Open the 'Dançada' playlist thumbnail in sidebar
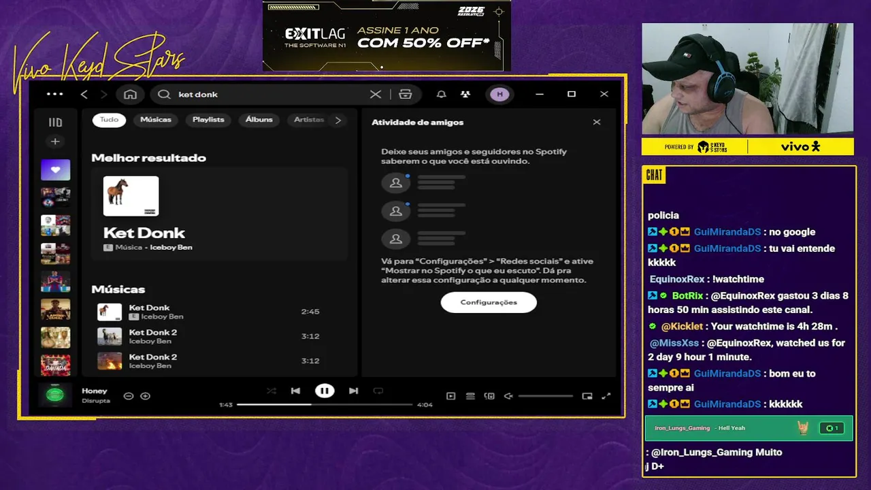871x490 pixels. coord(55,365)
